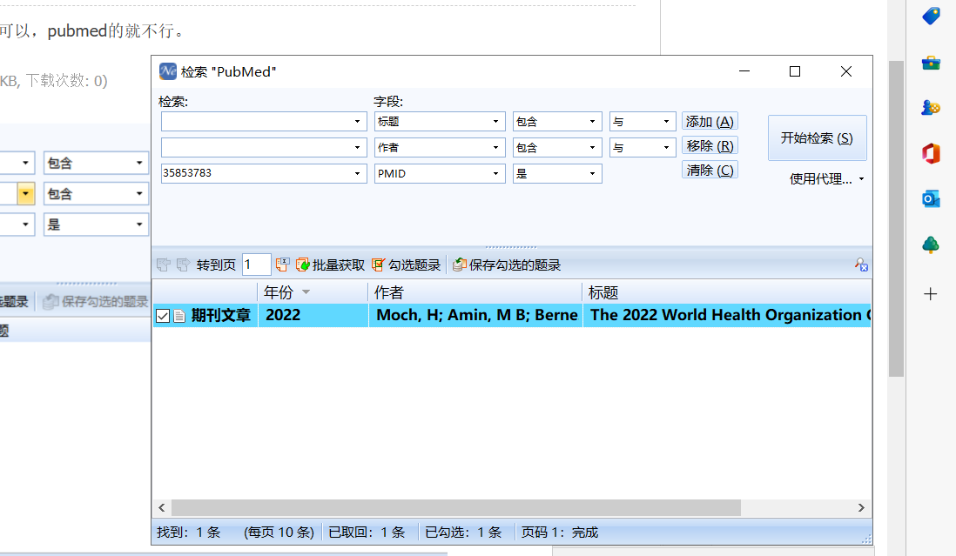Viewport: 956px width, 556px height.
Task: Open the dropdown arrow of the 35853783 search box
Action: (x=357, y=173)
